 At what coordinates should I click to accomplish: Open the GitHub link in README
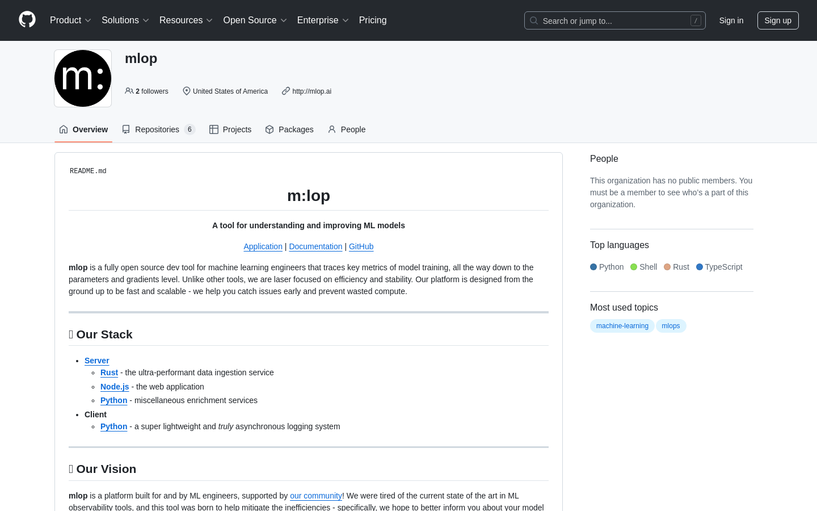pyautogui.click(x=361, y=246)
